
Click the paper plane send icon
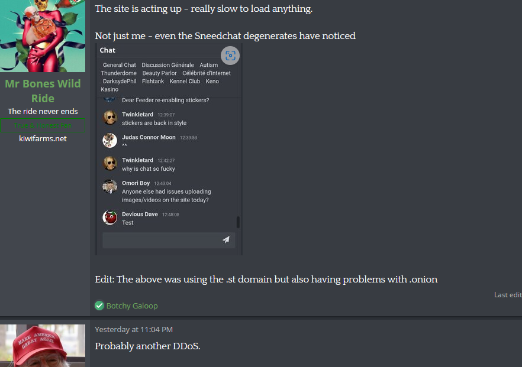point(226,240)
